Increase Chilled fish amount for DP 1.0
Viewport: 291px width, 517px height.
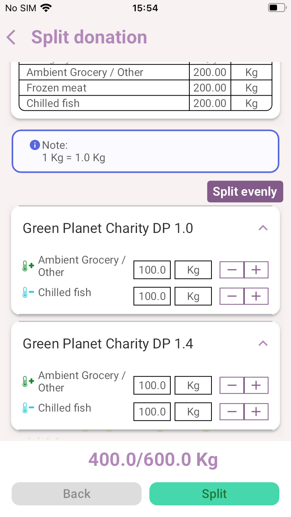click(x=256, y=296)
